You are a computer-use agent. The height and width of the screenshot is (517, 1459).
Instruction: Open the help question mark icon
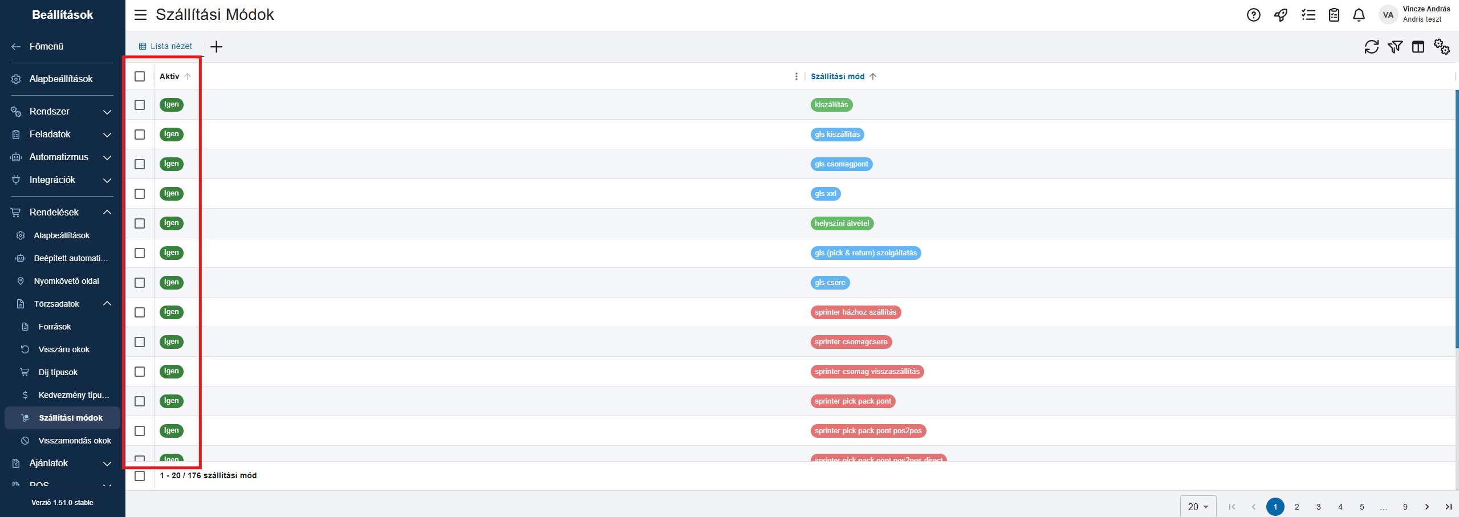[x=1254, y=15]
